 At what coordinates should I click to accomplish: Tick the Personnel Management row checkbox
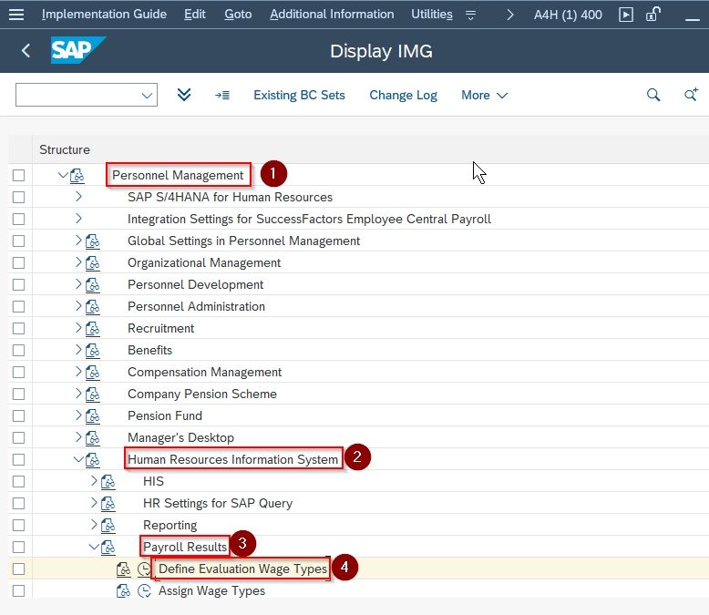click(x=18, y=176)
